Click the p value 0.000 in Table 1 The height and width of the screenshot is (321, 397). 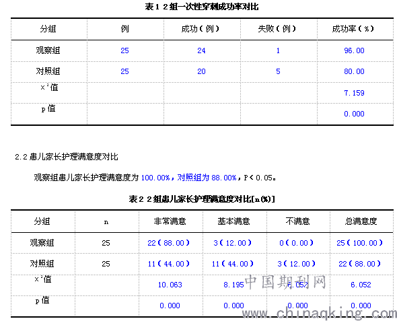click(x=354, y=114)
